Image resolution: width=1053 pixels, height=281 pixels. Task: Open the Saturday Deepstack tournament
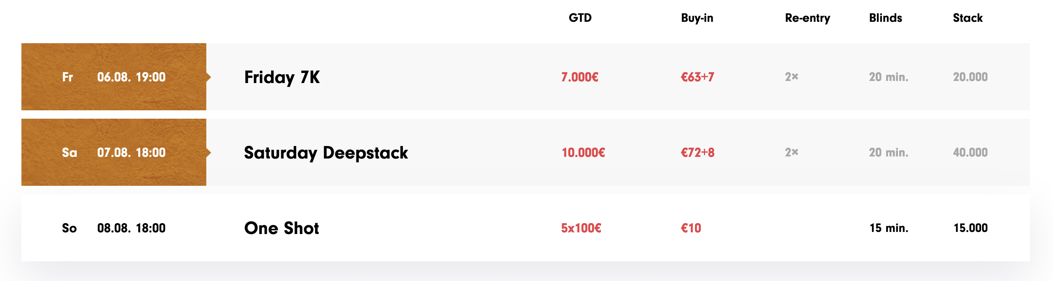tap(326, 153)
